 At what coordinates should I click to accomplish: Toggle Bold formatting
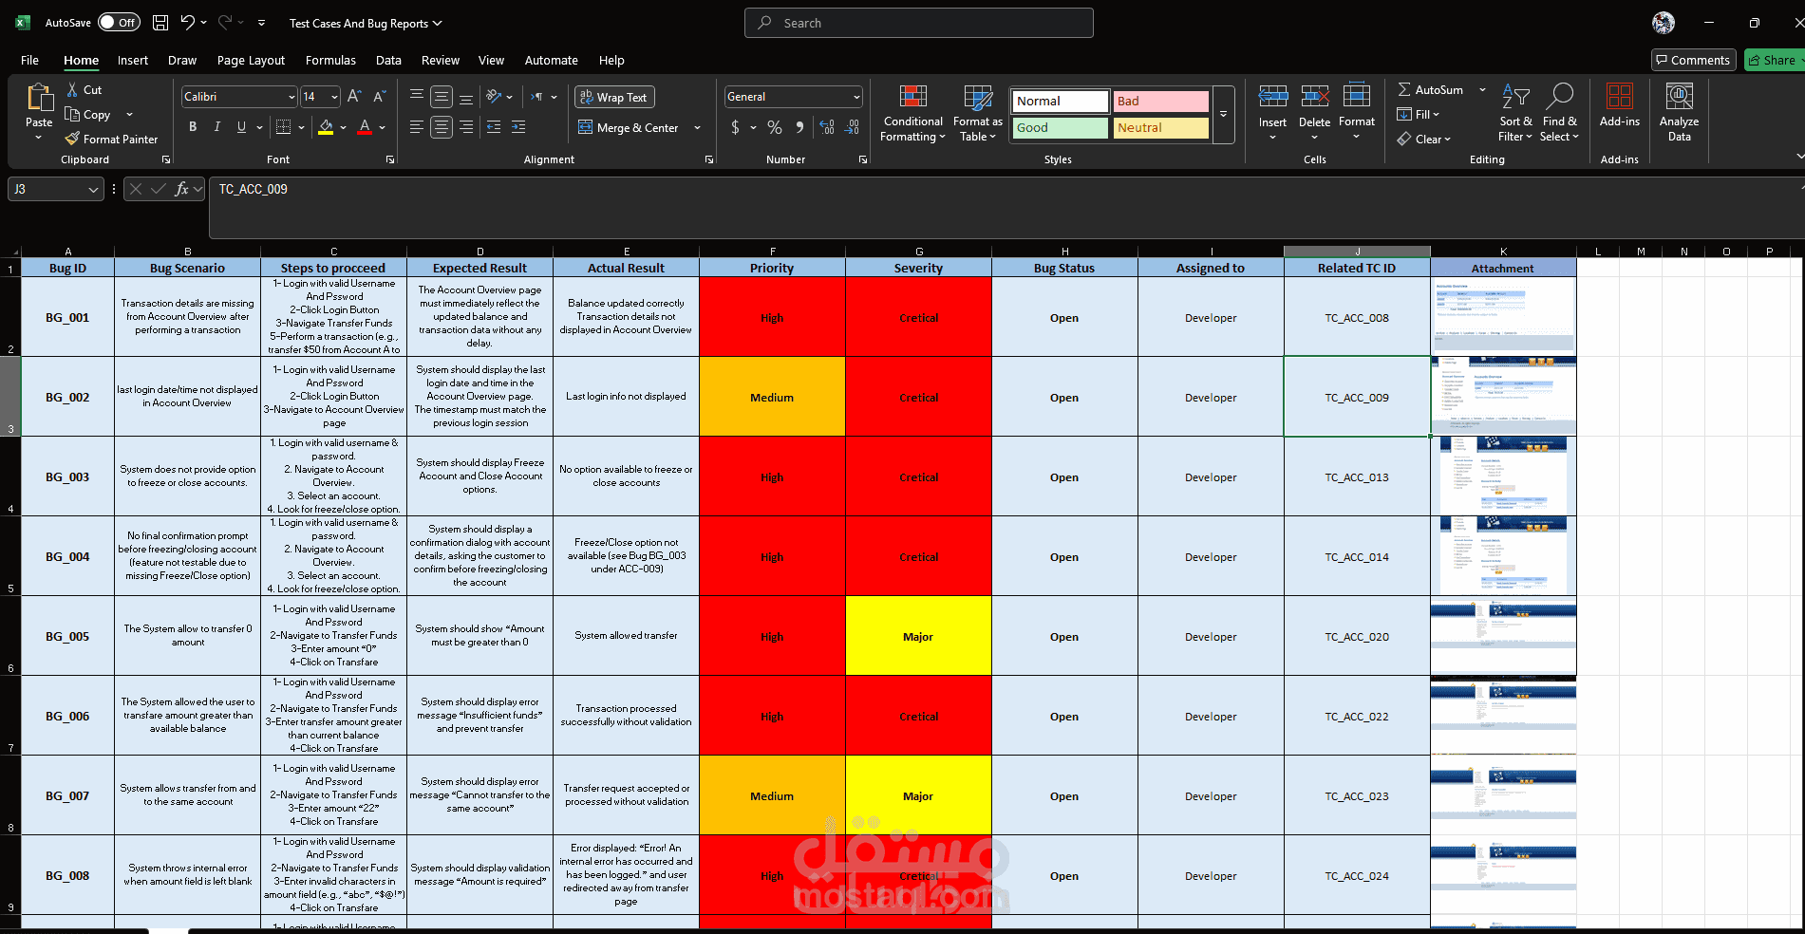(193, 126)
